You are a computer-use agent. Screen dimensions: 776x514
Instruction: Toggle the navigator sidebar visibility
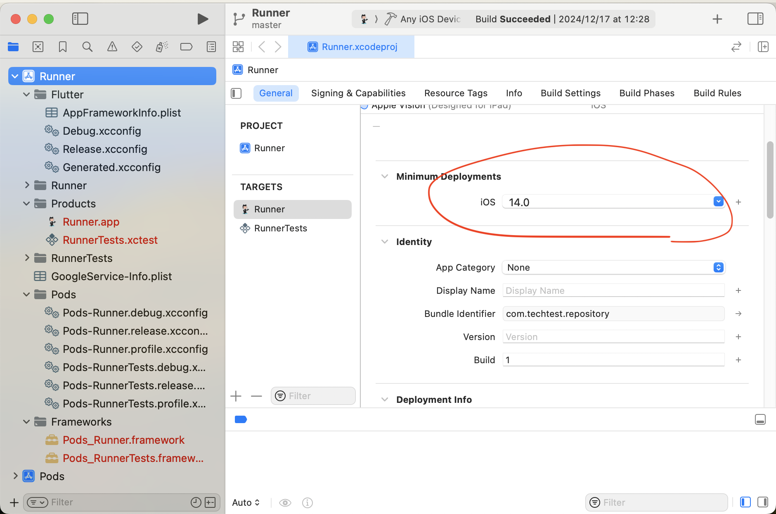click(x=80, y=19)
